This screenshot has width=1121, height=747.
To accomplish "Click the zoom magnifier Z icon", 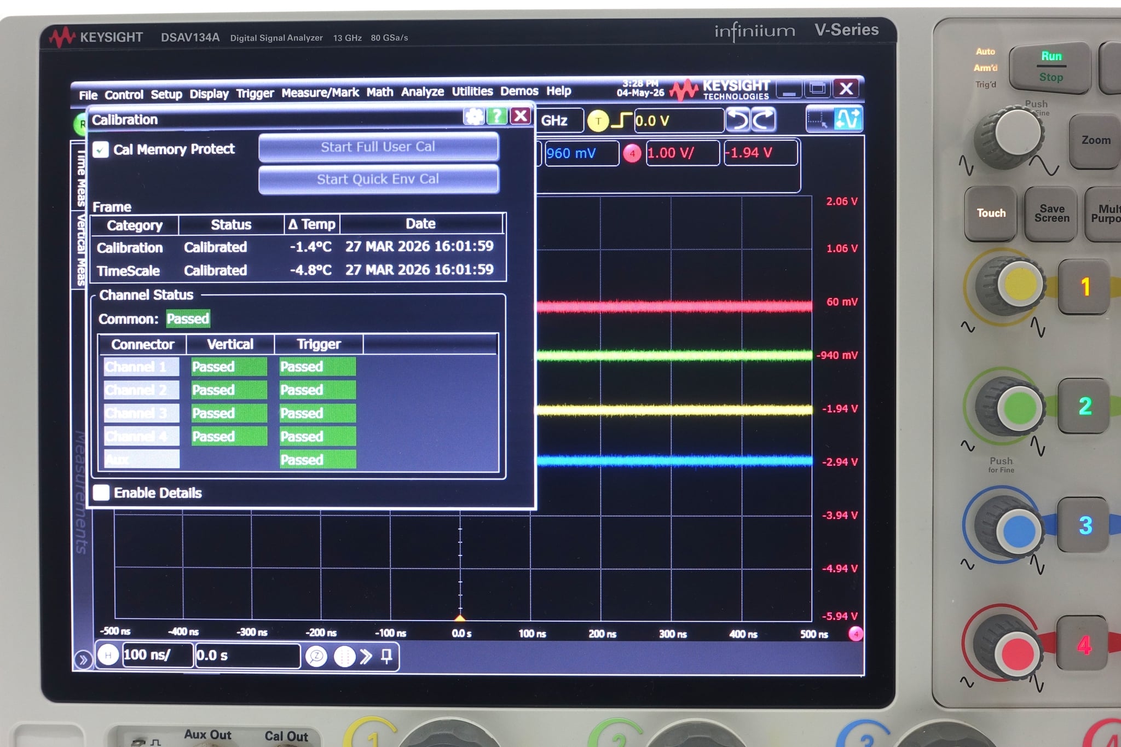I will pyautogui.click(x=316, y=656).
